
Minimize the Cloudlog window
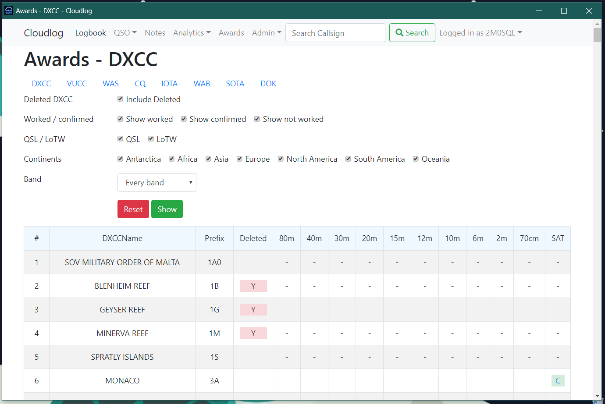(x=539, y=11)
